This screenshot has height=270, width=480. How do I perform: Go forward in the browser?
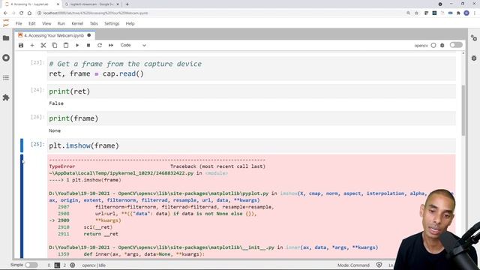[x=13, y=13]
